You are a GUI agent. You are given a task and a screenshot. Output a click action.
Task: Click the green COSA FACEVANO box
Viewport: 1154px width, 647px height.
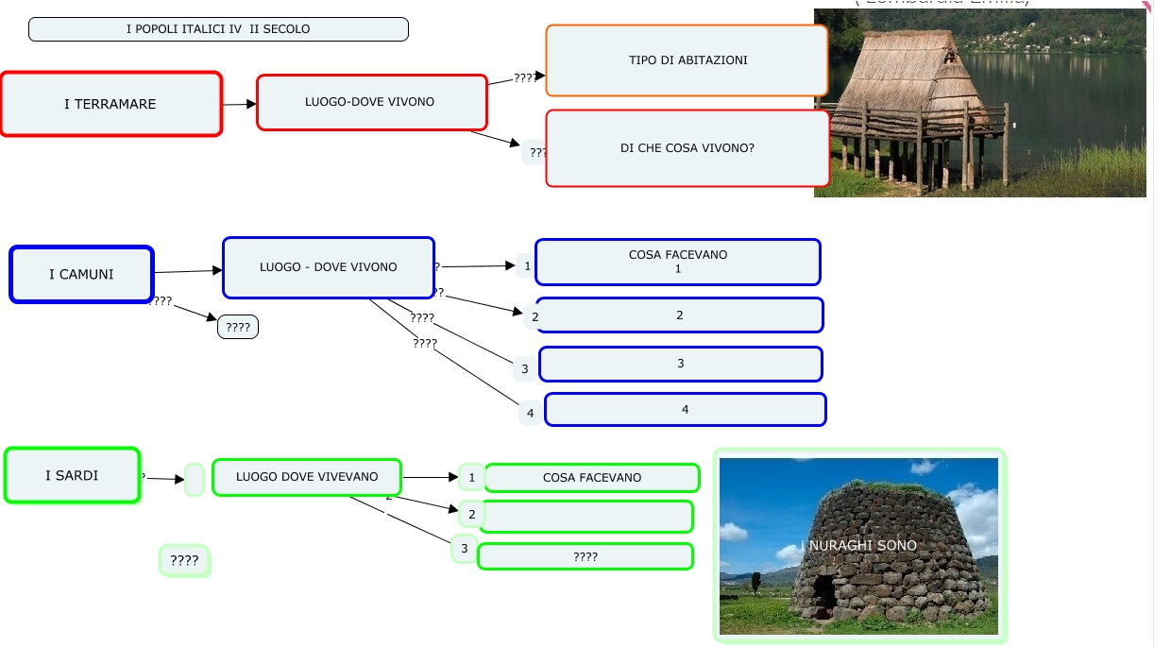[591, 478]
